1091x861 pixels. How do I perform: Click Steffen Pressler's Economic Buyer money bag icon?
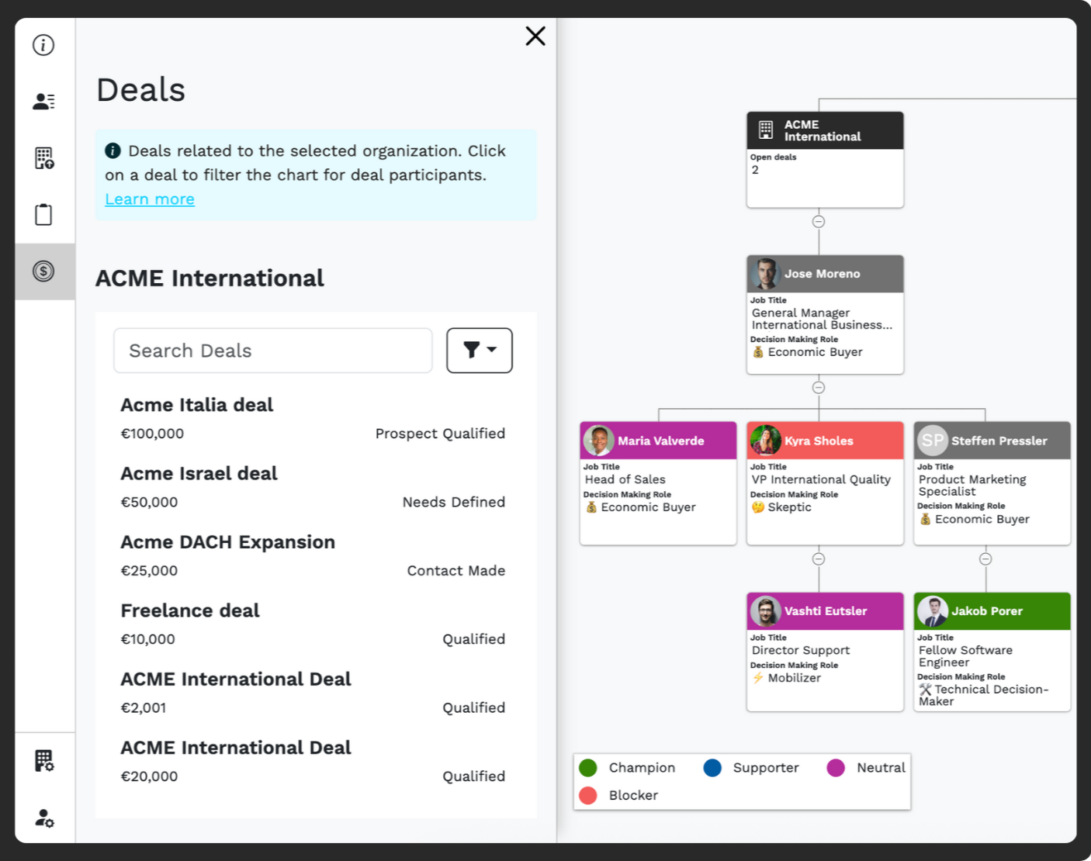[x=925, y=519]
